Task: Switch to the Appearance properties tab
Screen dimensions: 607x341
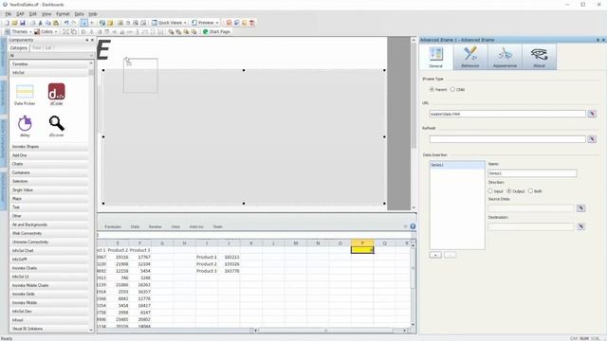Action: (x=505, y=57)
